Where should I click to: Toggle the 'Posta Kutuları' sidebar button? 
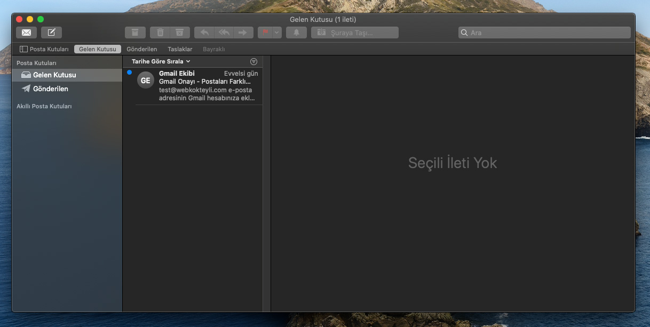tap(44, 49)
